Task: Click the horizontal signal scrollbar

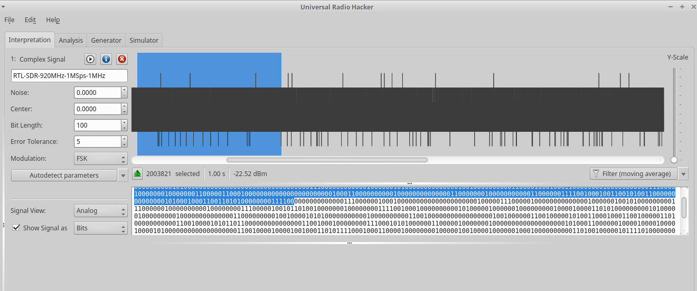Action: (x=327, y=160)
